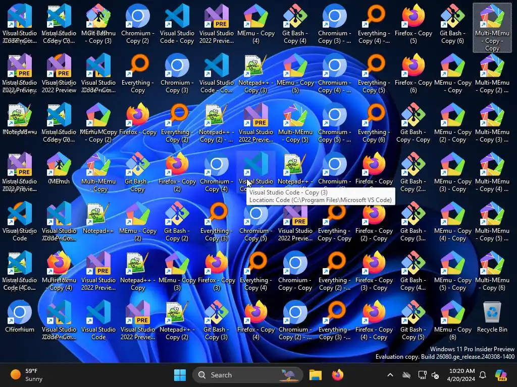Click the Multi-MEmu - Copy - Copy icon
Viewport: 517px width, 387px height.
[492, 28]
